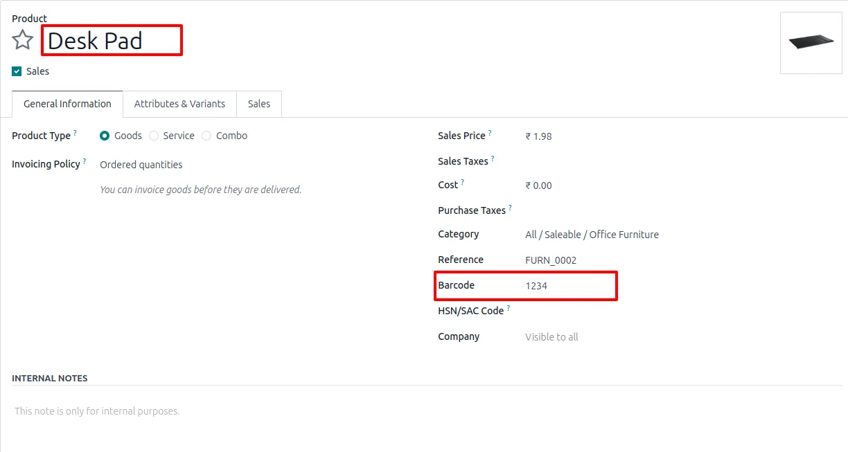This screenshot has height=452, width=848.
Task: Open HSN/SAC Code help question mark
Action: [x=508, y=308]
